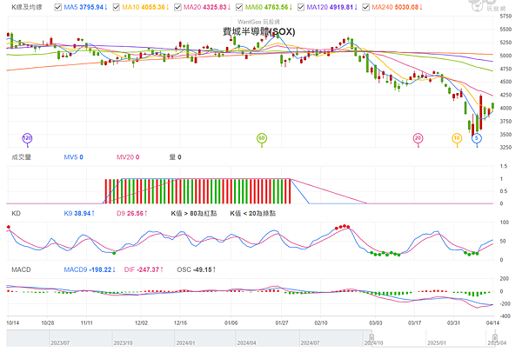The height and width of the screenshot is (352, 522).
Task: Click the pink 20 marker pin
Action: click(418, 139)
